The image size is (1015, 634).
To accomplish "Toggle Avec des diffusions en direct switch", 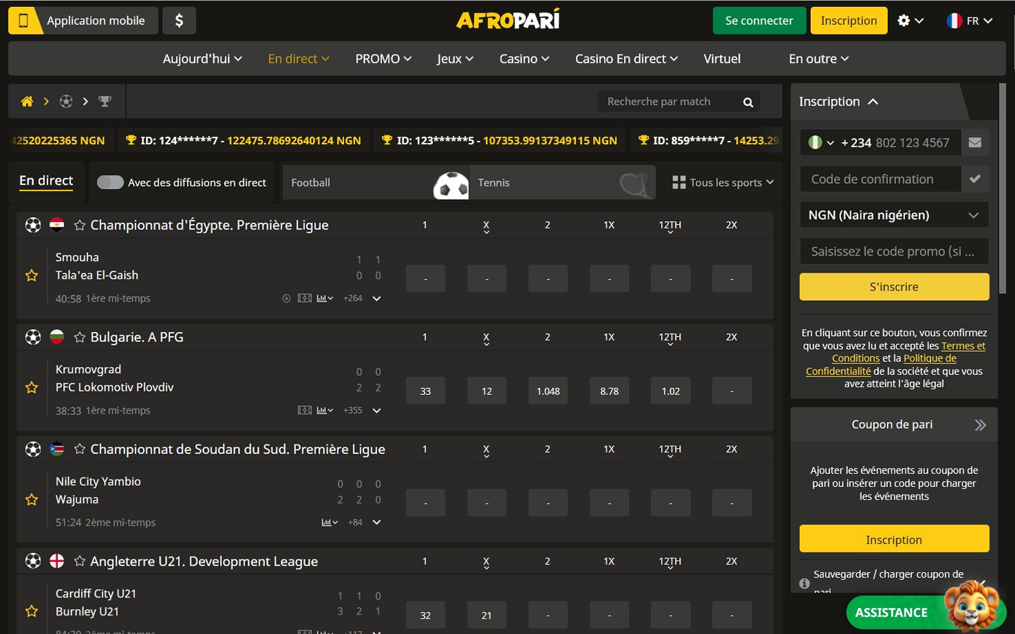I will [x=110, y=182].
